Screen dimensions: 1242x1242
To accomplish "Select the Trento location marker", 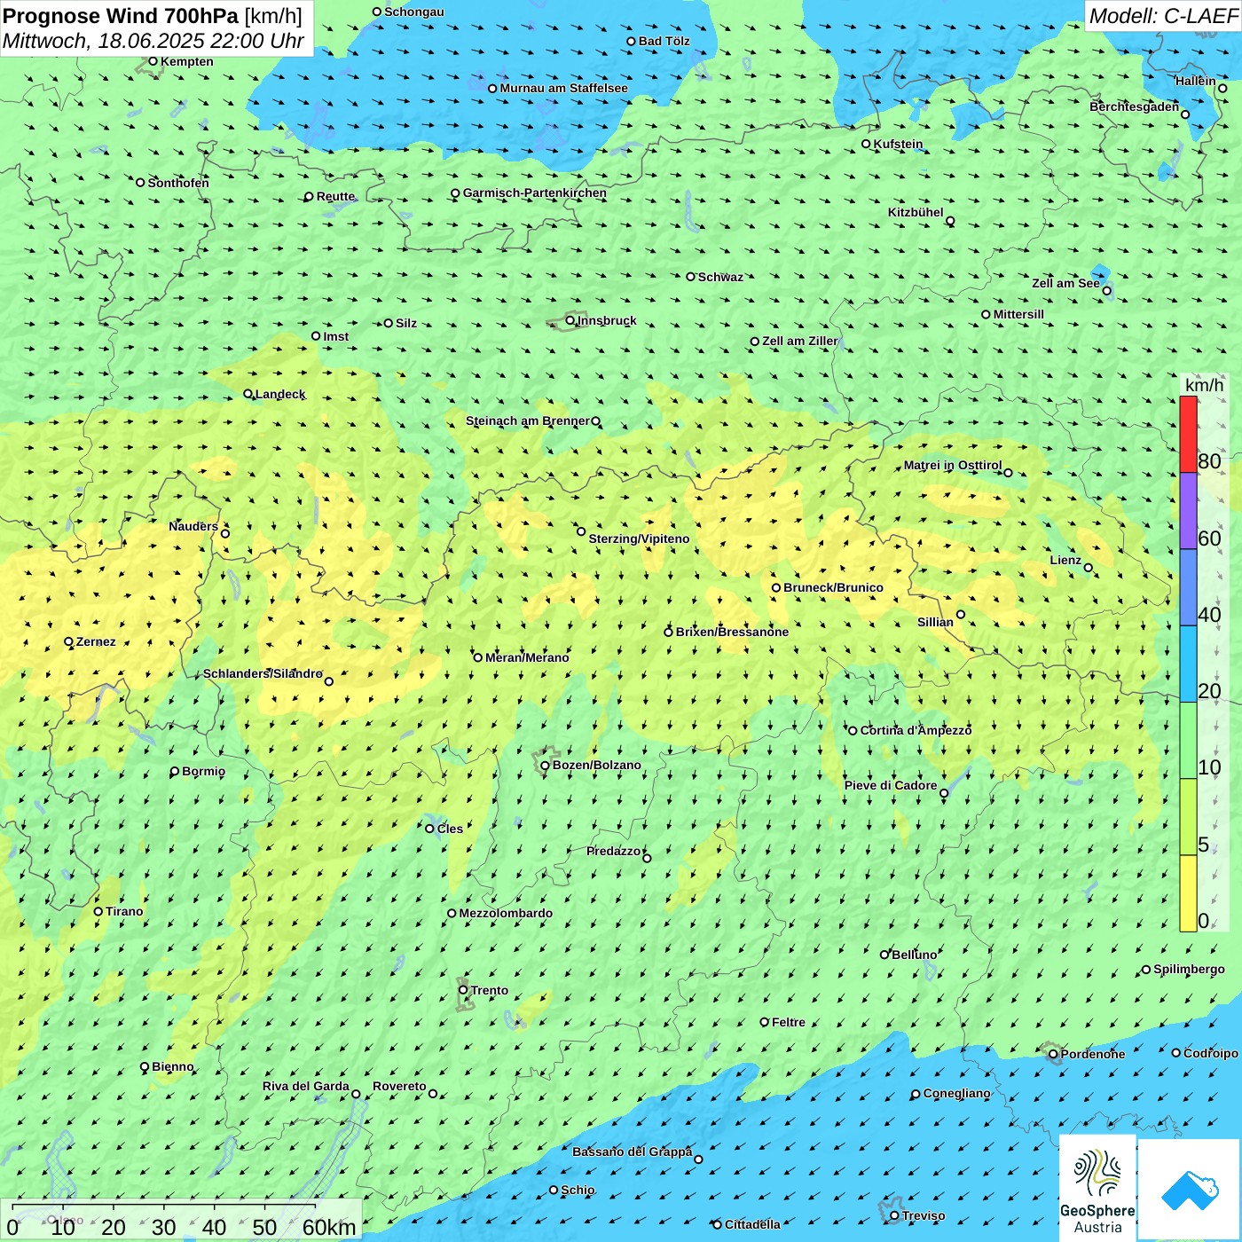I will [463, 990].
